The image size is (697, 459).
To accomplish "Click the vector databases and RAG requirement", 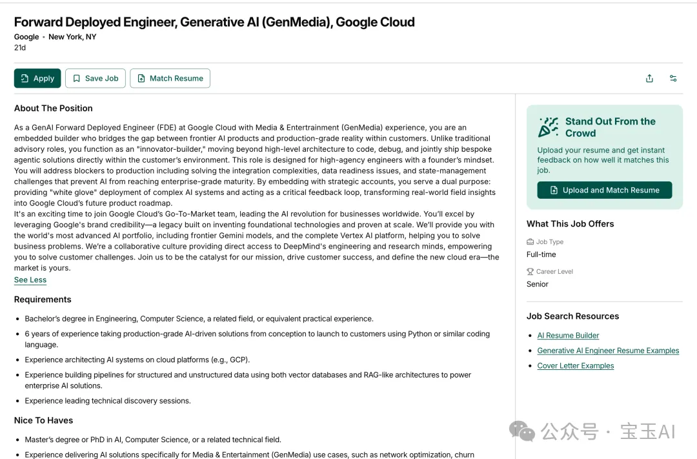I will point(248,380).
